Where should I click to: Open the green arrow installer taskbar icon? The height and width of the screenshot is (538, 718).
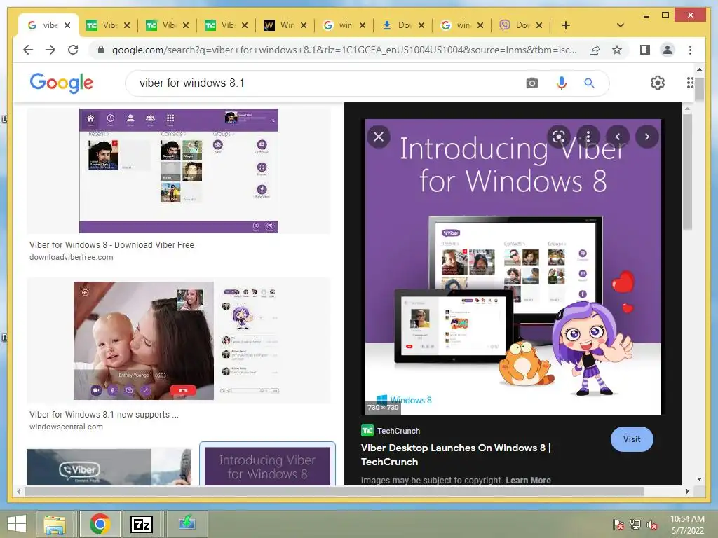(187, 524)
